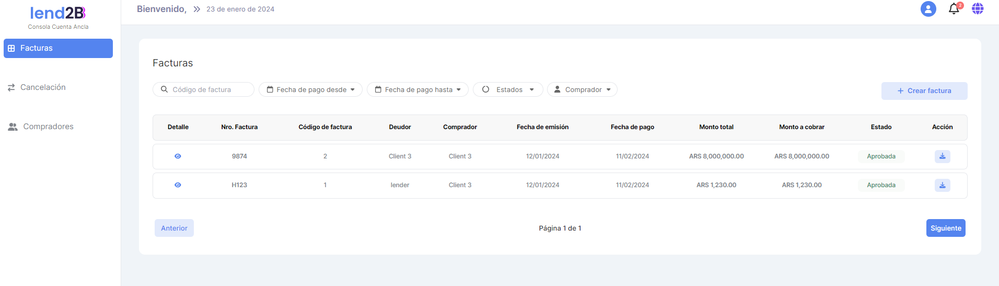Download invoice H123 using download icon
999x286 pixels.
coord(942,185)
